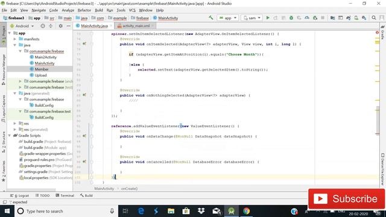Collapse the Gradle Scripts node
This screenshot has height=217, width=386.
click(x=10, y=136)
